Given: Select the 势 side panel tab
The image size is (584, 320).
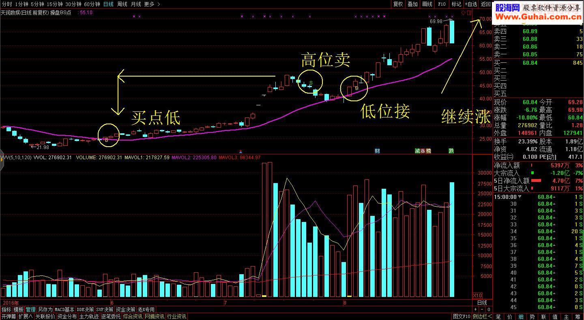Looking at the screenshot, I should point(532,316).
